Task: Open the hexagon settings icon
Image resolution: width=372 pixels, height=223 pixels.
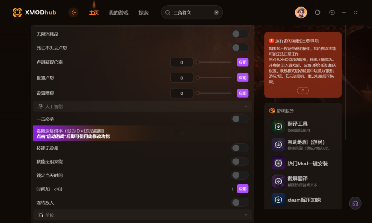Action: pyautogui.click(x=332, y=13)
